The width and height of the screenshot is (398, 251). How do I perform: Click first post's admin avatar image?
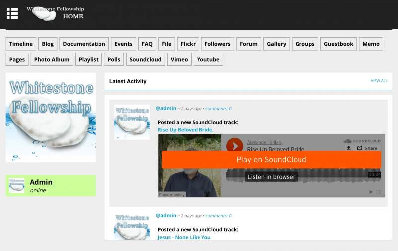coord(132,122)
